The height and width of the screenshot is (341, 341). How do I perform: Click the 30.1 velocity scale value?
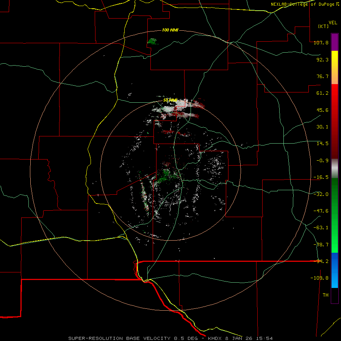pos(322,127)
